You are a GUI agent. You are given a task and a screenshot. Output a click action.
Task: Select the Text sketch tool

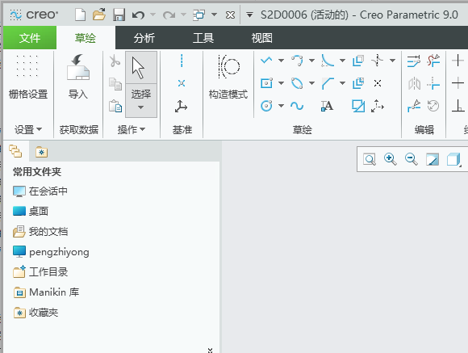[x=327, y=106]
